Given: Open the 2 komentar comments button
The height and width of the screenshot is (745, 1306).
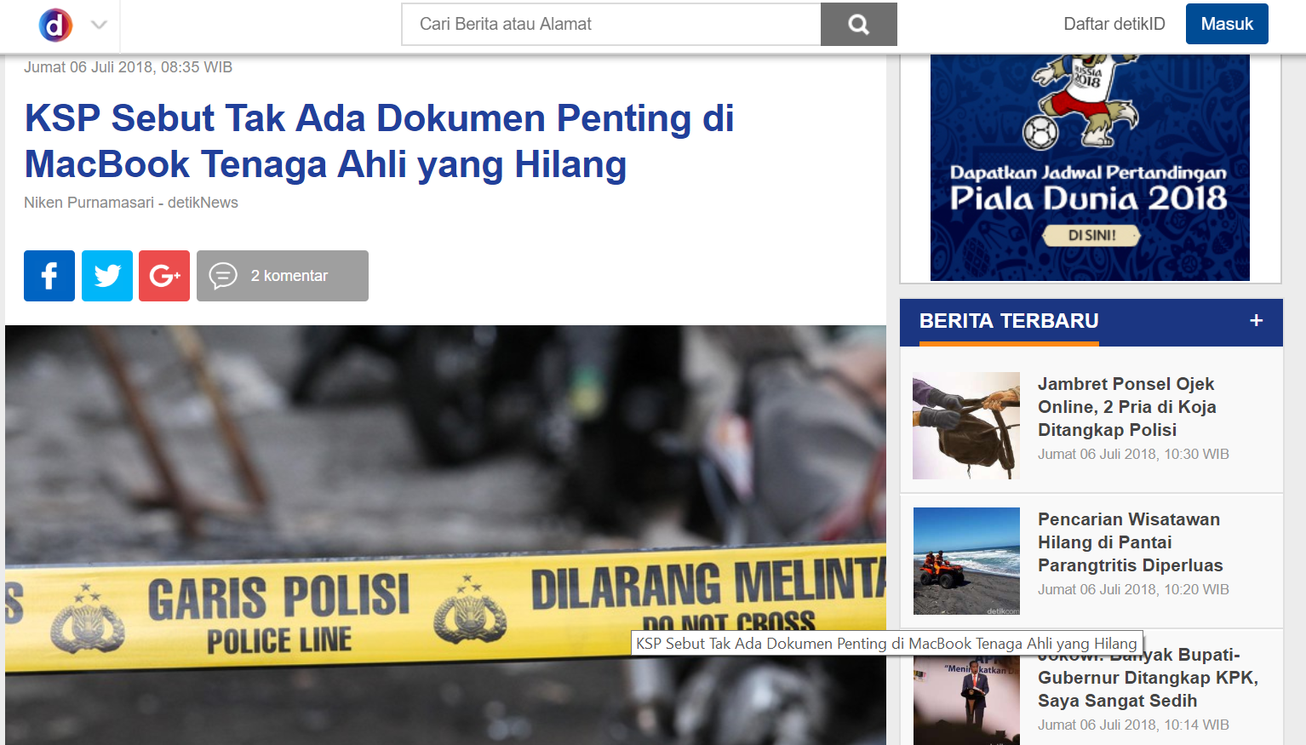Looking at the screenshot, I should [x=282, y=276].
